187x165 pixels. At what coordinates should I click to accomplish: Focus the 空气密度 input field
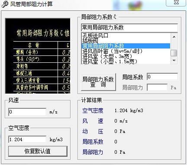[x=27, y=139]
